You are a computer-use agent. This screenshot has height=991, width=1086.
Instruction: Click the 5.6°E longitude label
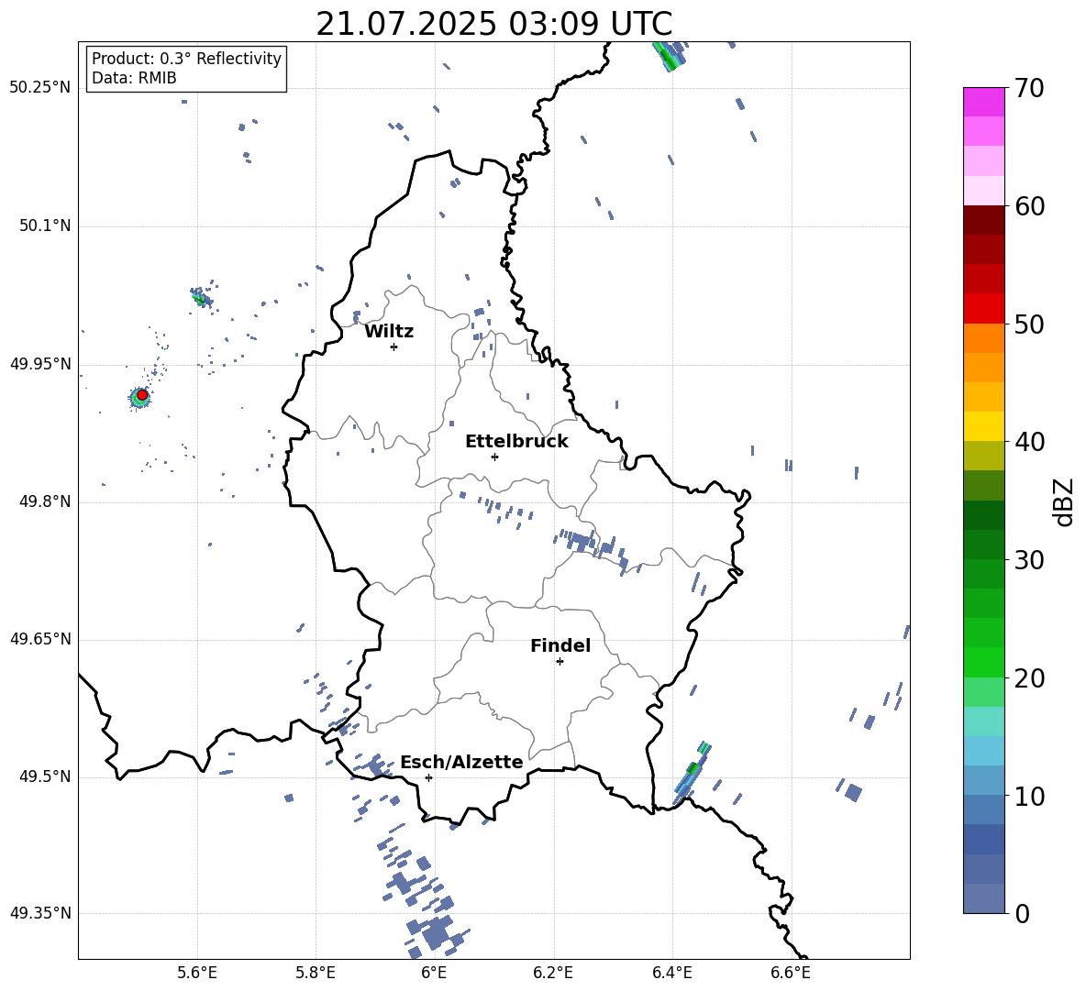pyautogui.click(x=197, y=973)
